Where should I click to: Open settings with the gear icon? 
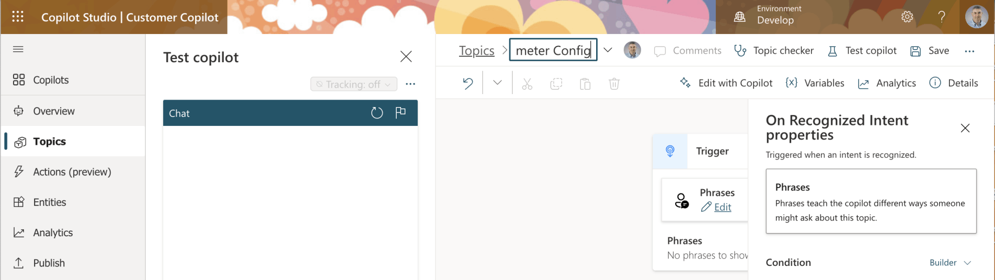(x=907, y=17)
